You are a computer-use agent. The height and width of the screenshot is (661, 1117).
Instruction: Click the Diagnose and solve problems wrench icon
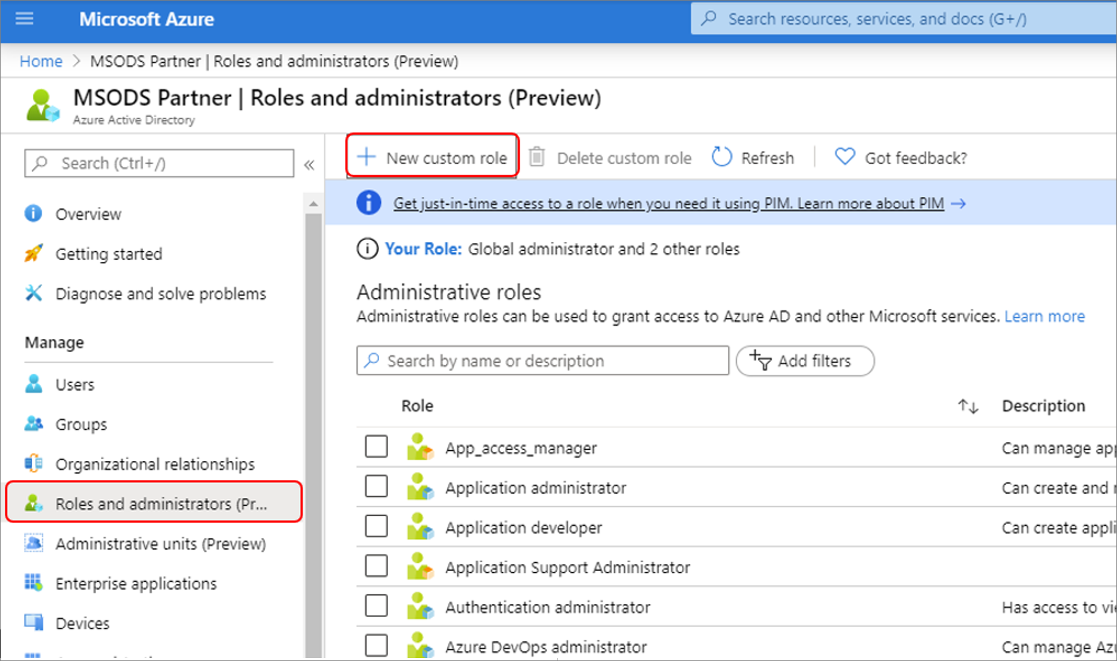pyautogui.click(x=33, y=293)
